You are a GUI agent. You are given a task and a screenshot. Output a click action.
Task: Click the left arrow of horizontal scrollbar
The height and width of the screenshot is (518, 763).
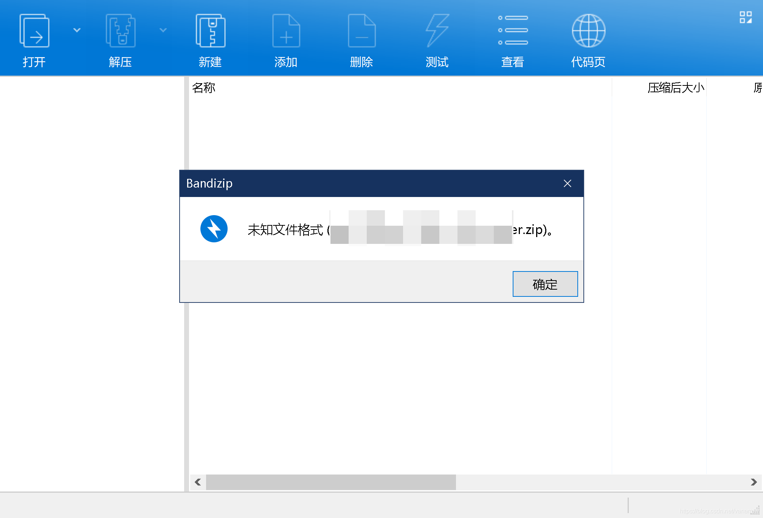click(x=198, y=482)
